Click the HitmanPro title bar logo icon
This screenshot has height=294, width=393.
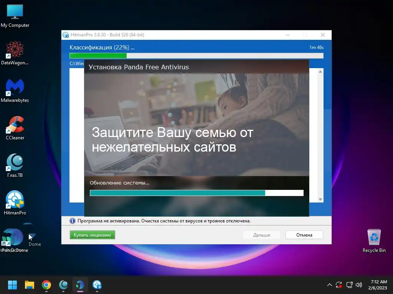[x=66, y=35]
